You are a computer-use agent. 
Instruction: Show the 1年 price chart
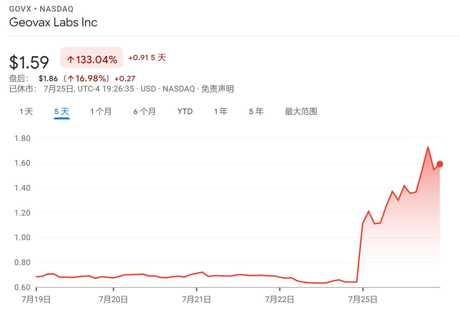click(x=221, y=111)
